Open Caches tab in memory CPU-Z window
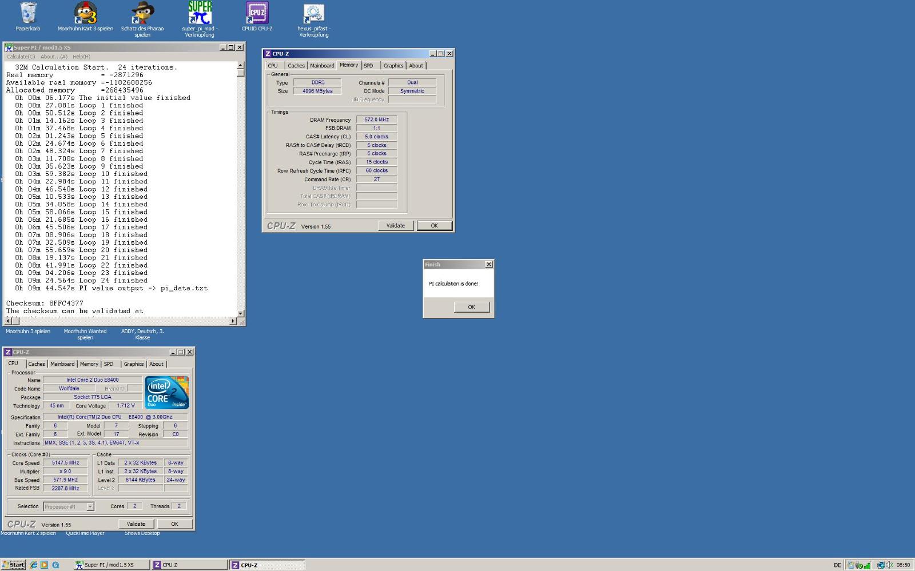 [296, 66]
